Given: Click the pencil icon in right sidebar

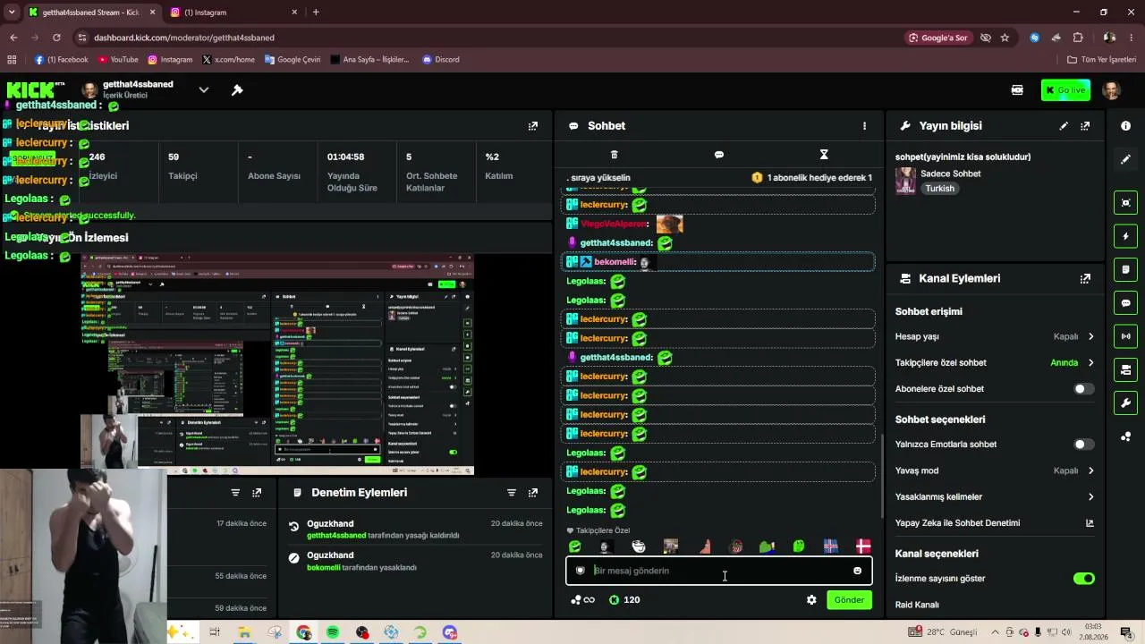Looking at the screenshot, I should [x=1125, y=159].
